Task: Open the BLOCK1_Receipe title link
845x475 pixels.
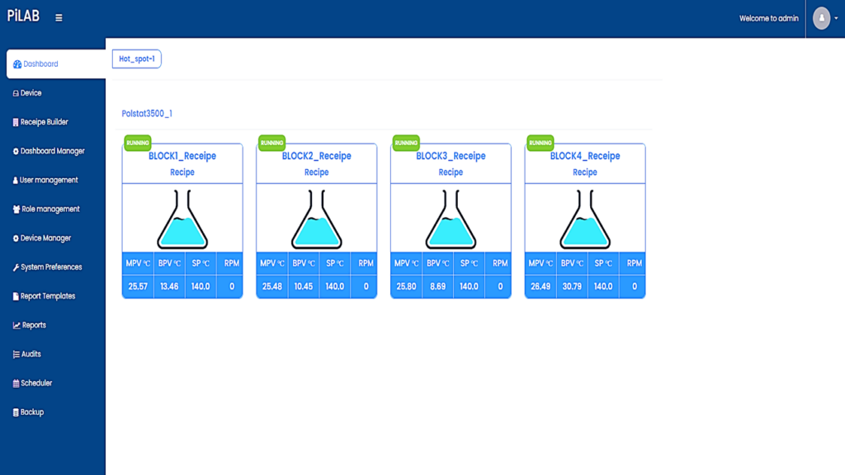Action: 182,156
